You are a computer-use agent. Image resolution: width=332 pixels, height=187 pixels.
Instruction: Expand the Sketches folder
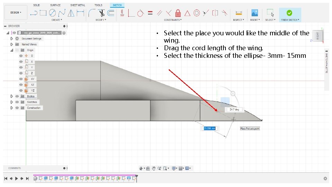coord(12,102)
